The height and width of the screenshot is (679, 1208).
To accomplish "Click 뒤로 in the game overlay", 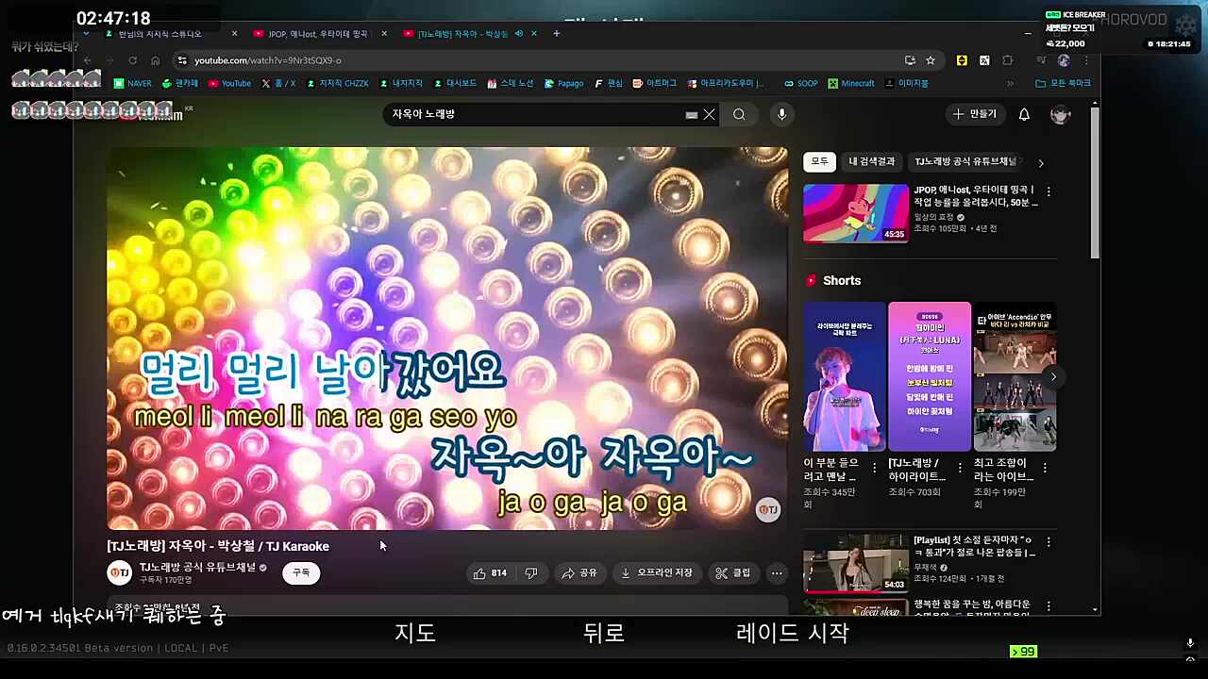I will pyautogui.click(x=604, y=633).
